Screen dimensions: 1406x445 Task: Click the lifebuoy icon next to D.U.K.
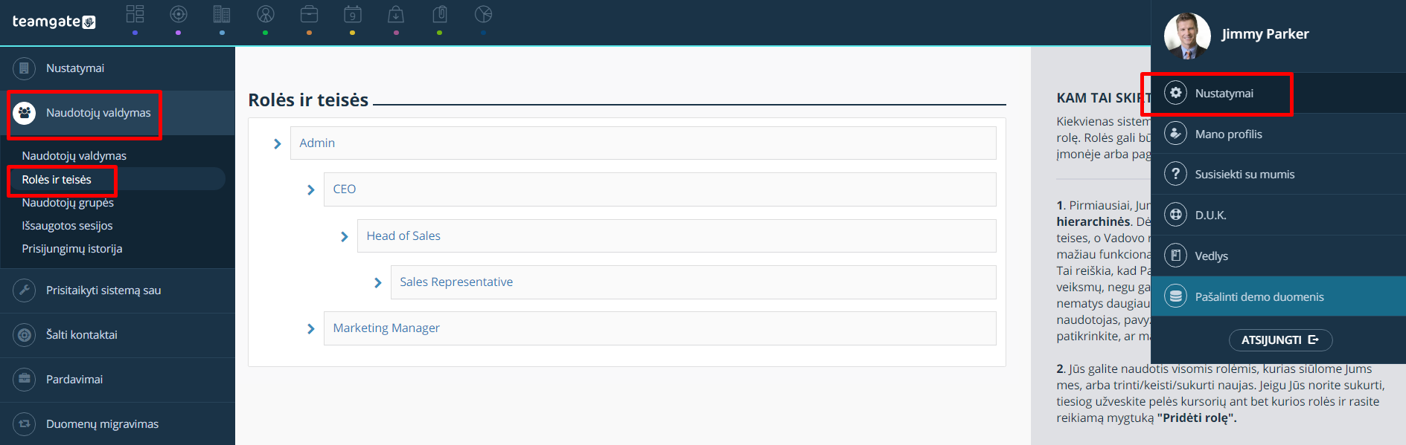tap(1175, 215)
